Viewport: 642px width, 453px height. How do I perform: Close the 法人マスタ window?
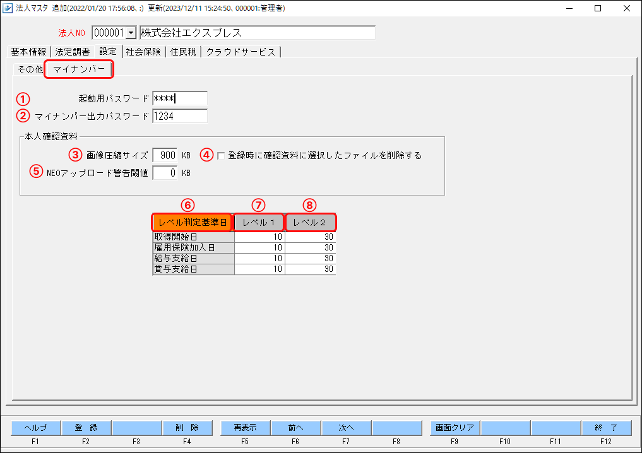[x=626, y=8]
